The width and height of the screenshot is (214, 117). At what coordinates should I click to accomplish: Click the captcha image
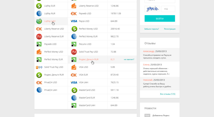(152, 9)
